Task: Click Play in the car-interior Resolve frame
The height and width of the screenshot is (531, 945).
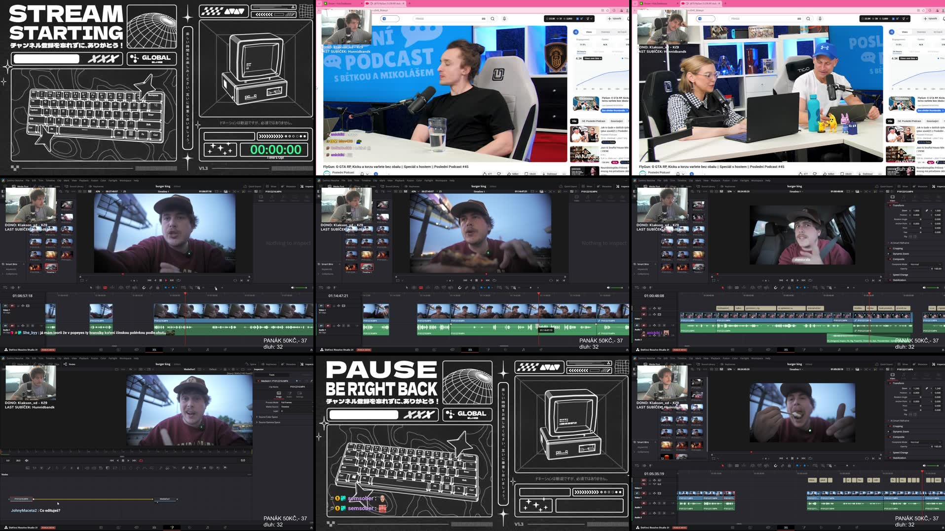Action: (797, 280)
